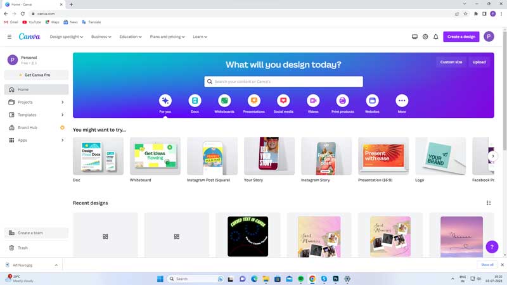Viewport: 507px width, 285px height.
Task: Open settings gear icon in header
Action: click(x=425, y=37)
